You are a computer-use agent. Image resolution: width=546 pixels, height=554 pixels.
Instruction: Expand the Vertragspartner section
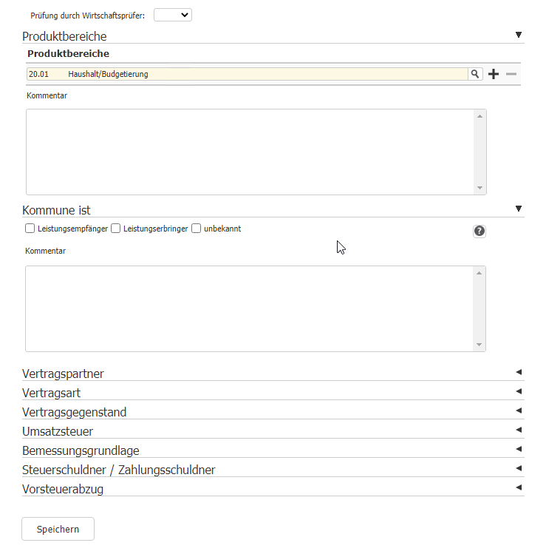pos(519,372)
